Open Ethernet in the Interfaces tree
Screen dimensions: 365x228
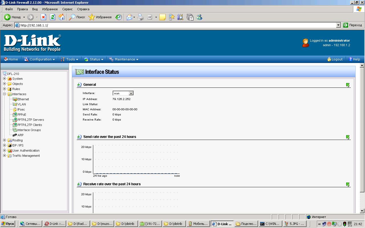pyautogui.click(x=23, y=99)
